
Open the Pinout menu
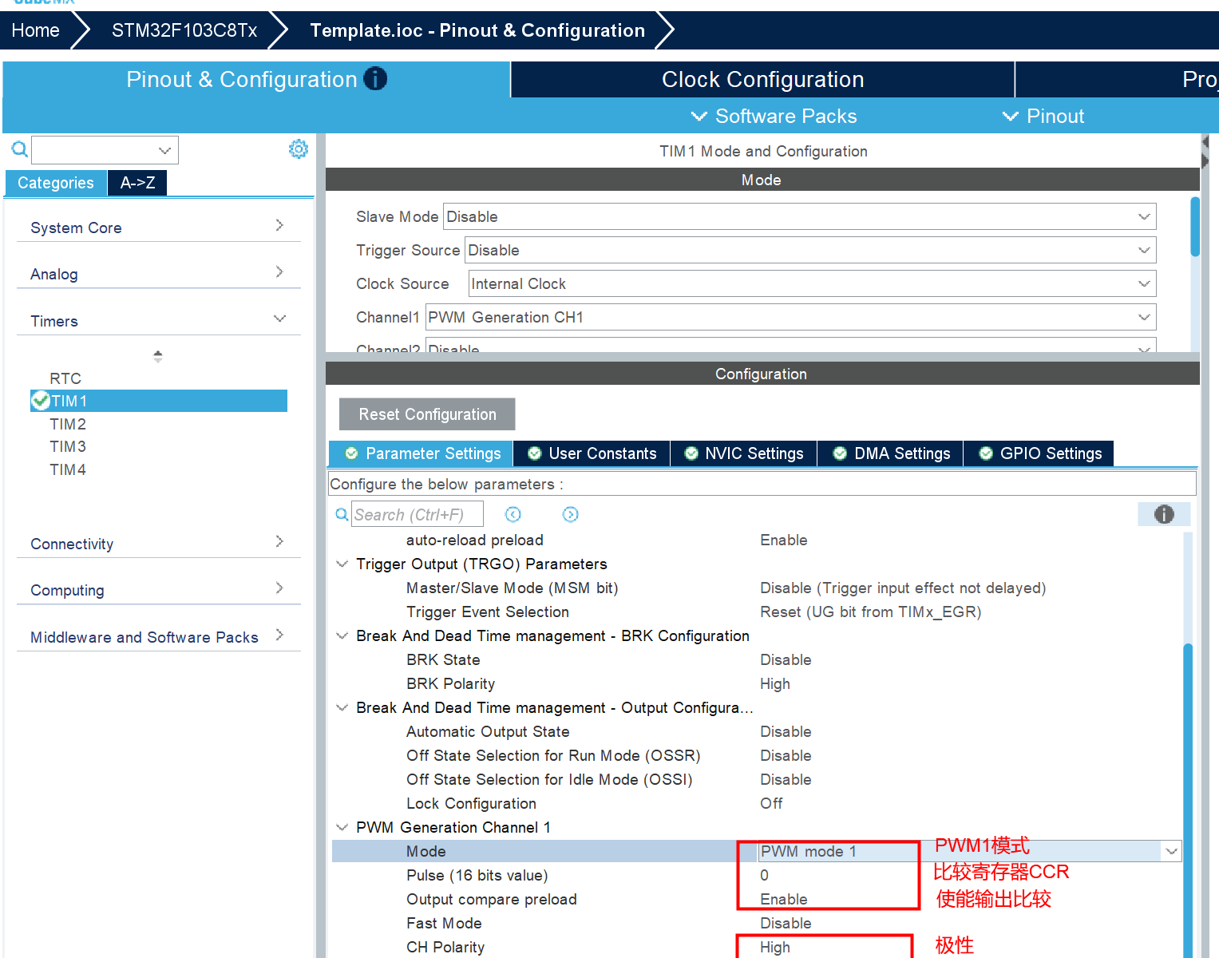click(x=1043, y=116)
